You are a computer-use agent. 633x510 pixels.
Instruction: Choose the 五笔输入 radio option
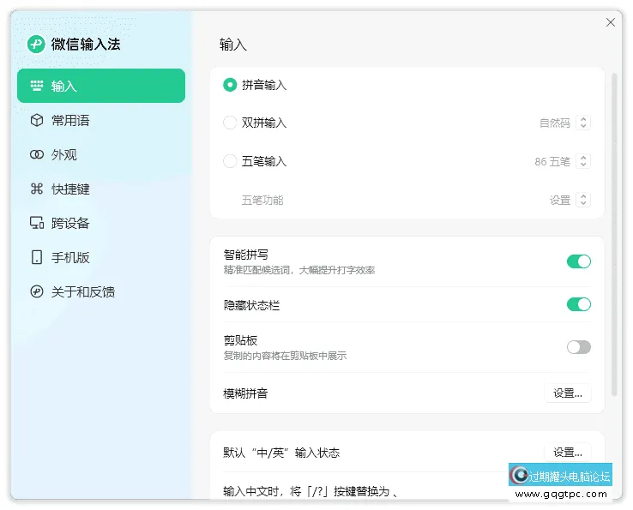230,161
